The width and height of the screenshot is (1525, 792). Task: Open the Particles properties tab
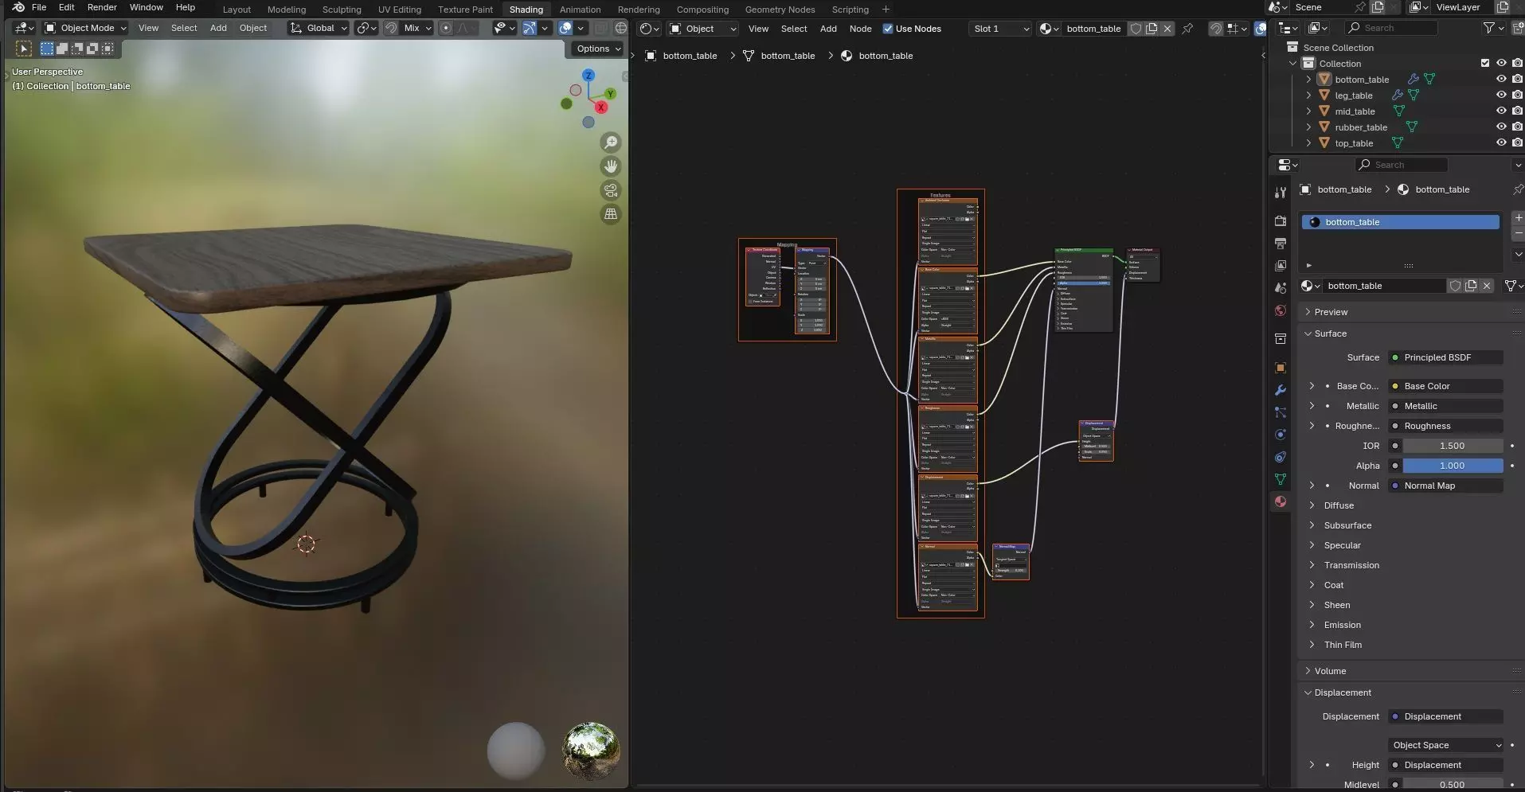point(1280,412)
